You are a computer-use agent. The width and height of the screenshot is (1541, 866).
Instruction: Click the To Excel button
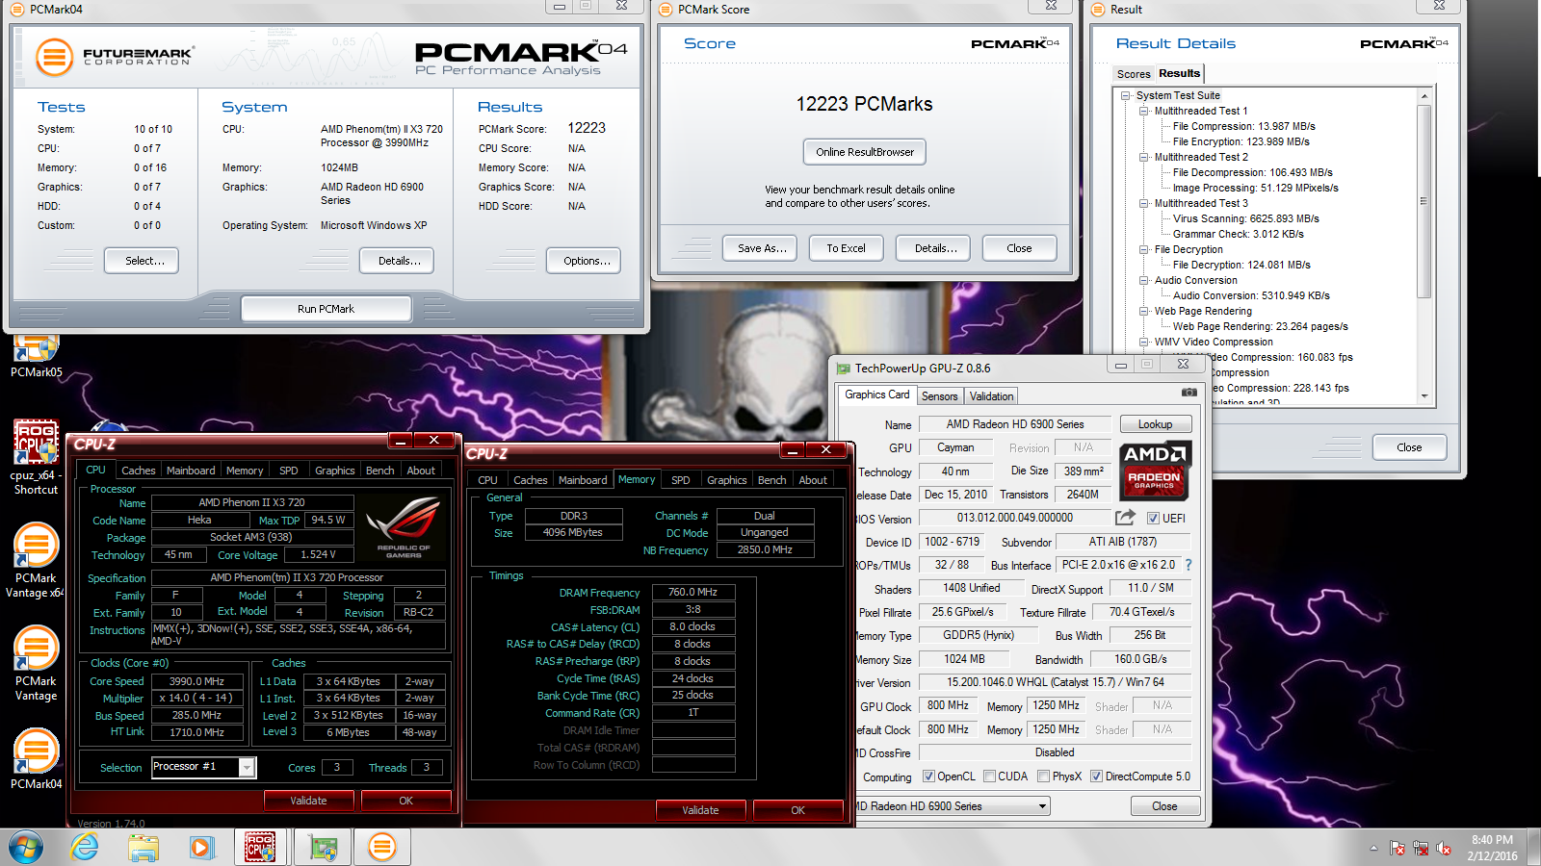click(x=846, y=248)
